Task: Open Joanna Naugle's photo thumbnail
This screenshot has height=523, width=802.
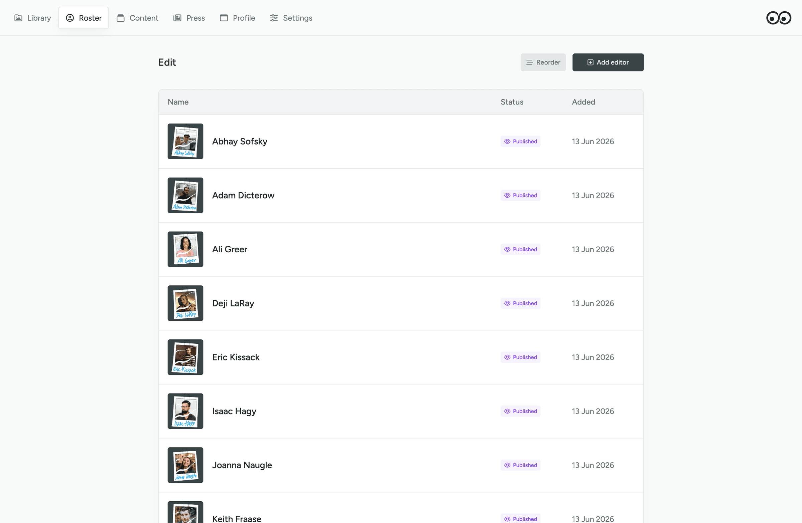Action: (185, 465)
